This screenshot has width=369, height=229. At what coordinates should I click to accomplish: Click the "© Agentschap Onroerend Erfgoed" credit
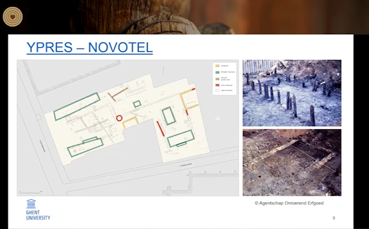point(289,203)
